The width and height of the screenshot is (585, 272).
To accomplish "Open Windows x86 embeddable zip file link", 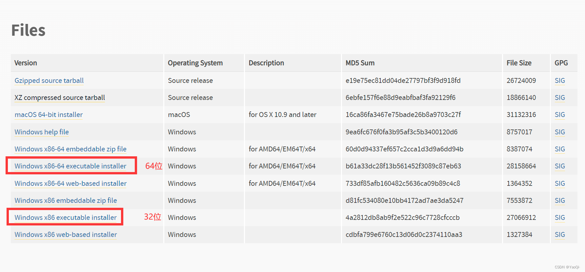I will (66, 201).
